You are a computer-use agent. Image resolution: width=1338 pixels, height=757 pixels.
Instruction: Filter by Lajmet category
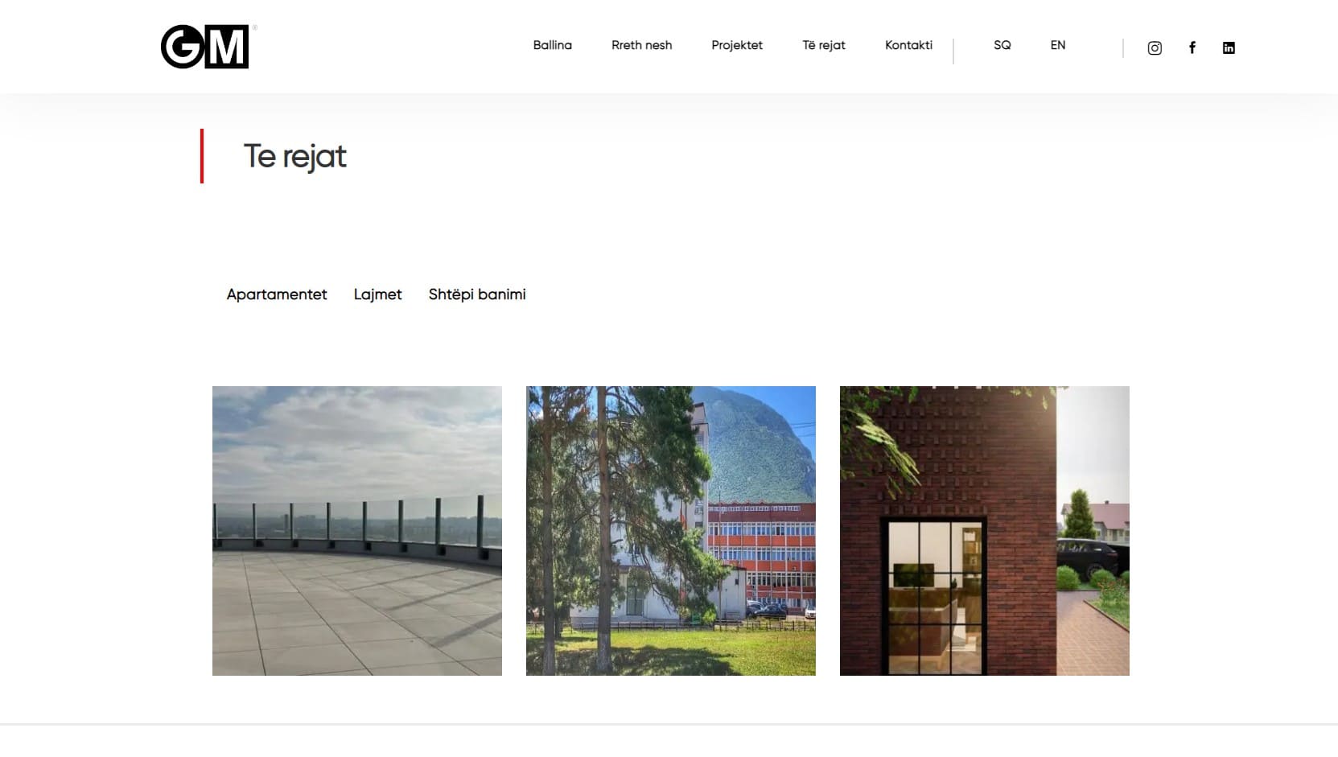click(378, 294)
